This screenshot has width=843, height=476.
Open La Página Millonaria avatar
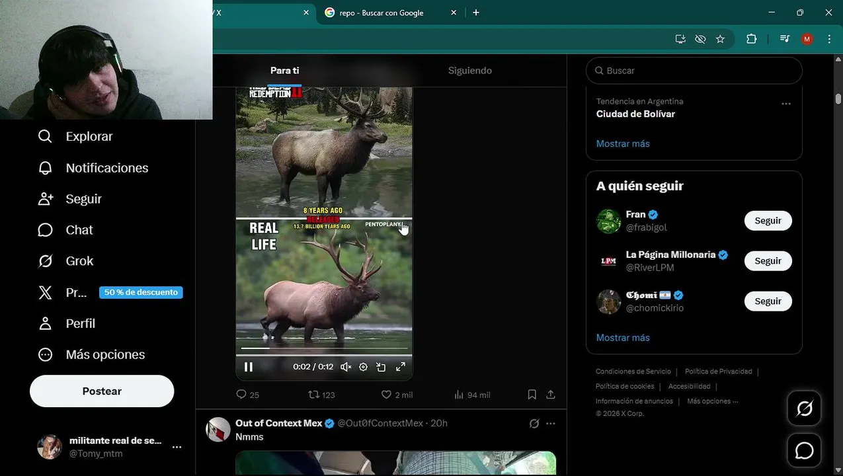click(x=608, y=261)
